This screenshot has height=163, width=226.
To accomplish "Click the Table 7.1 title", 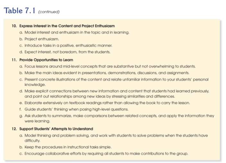I will pos(20,11).
